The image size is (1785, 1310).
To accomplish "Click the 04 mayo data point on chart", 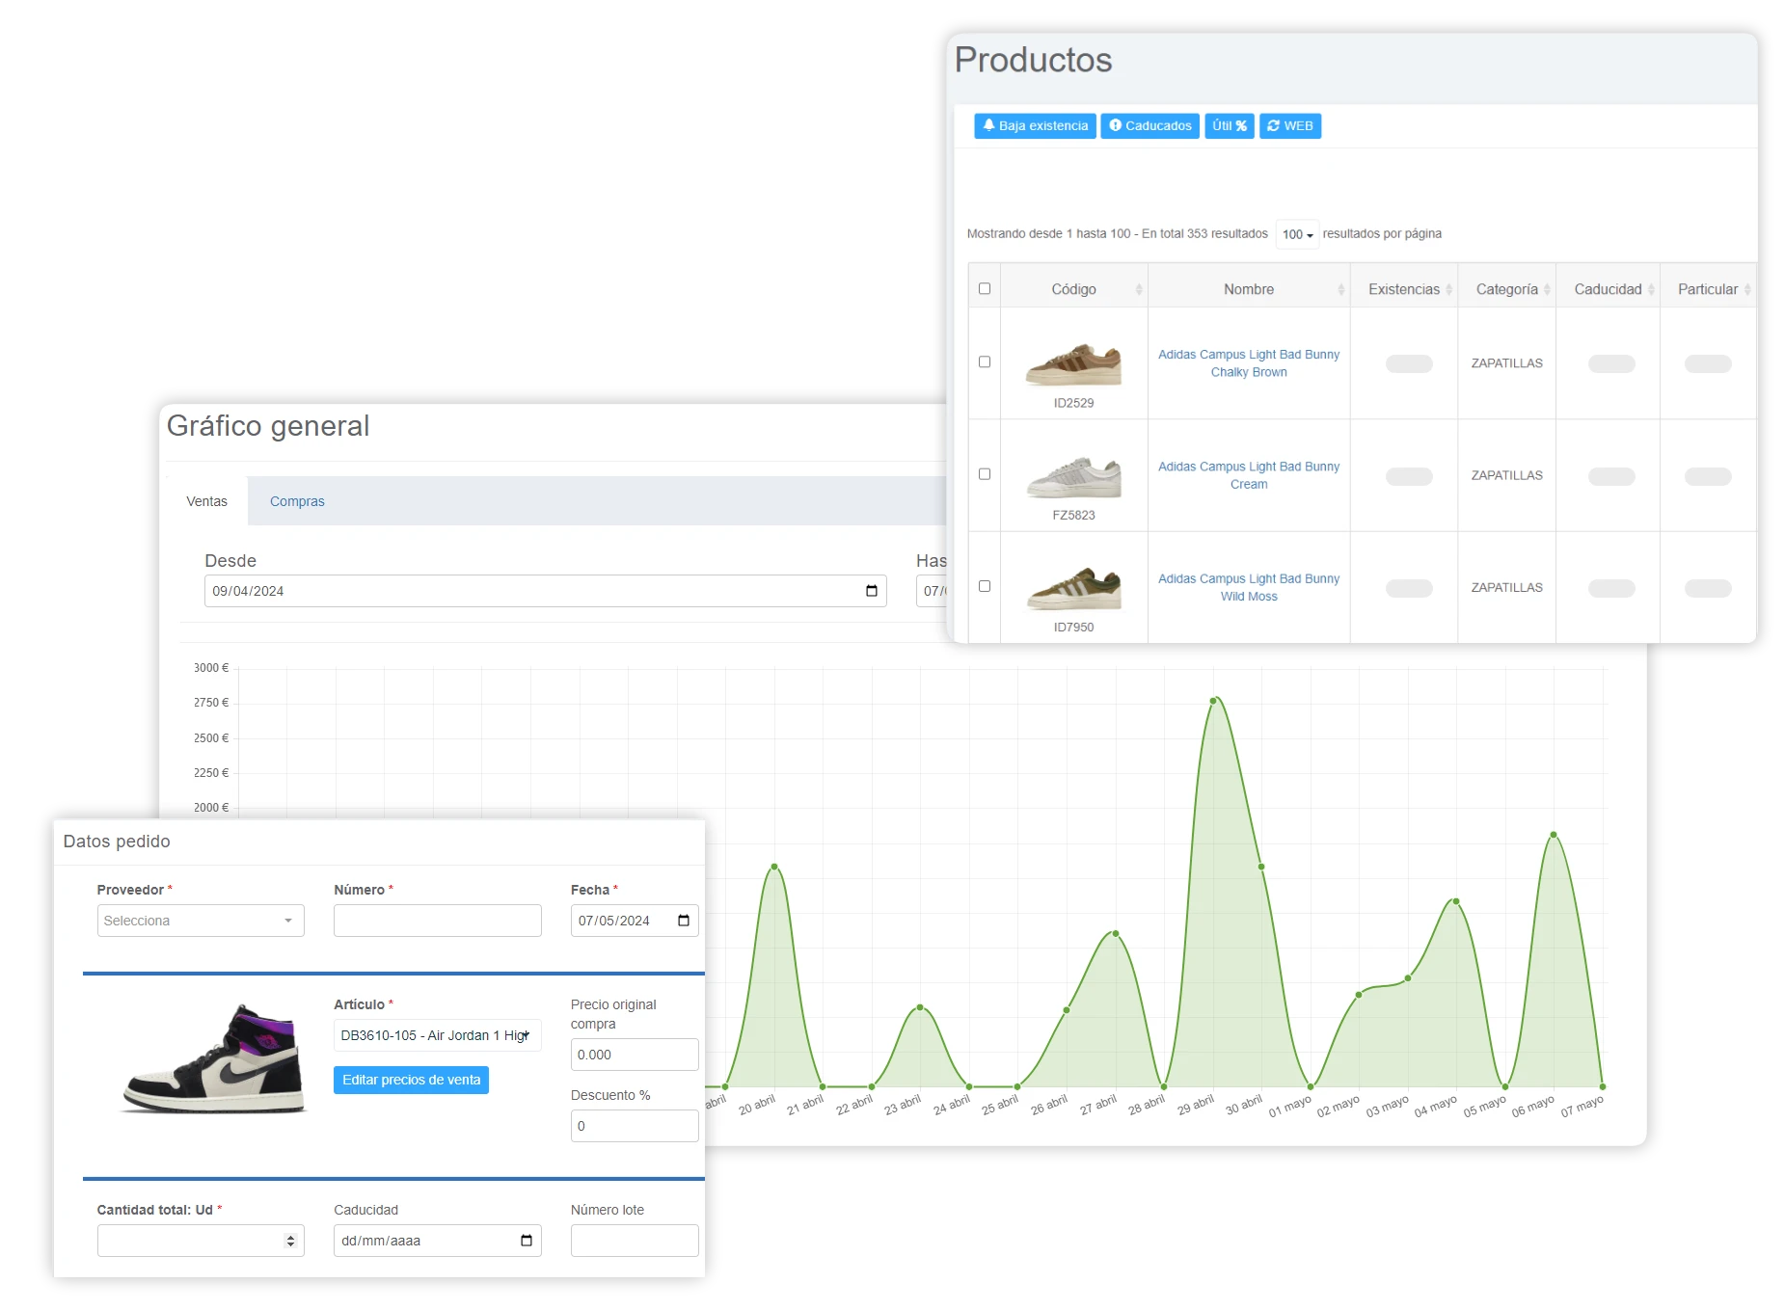I will pyautogui.click(x=1456, y=901).
